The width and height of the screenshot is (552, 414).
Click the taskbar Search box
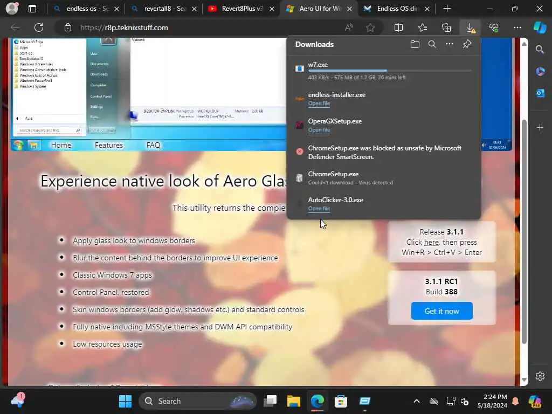click(198, 401)
